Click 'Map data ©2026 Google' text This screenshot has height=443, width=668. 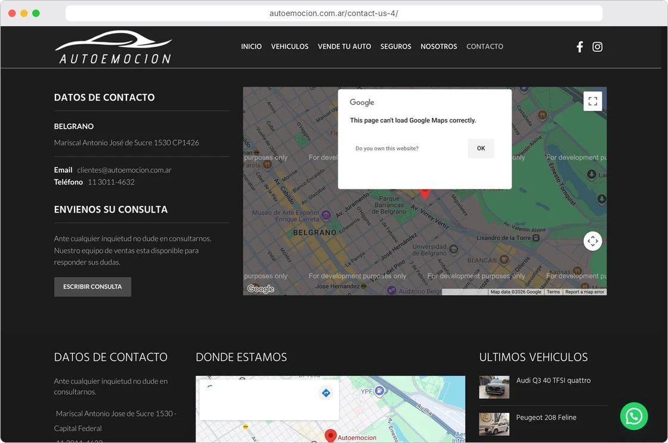pos(515,292)
